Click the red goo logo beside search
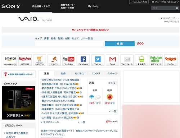 click(x=140, y=43)
